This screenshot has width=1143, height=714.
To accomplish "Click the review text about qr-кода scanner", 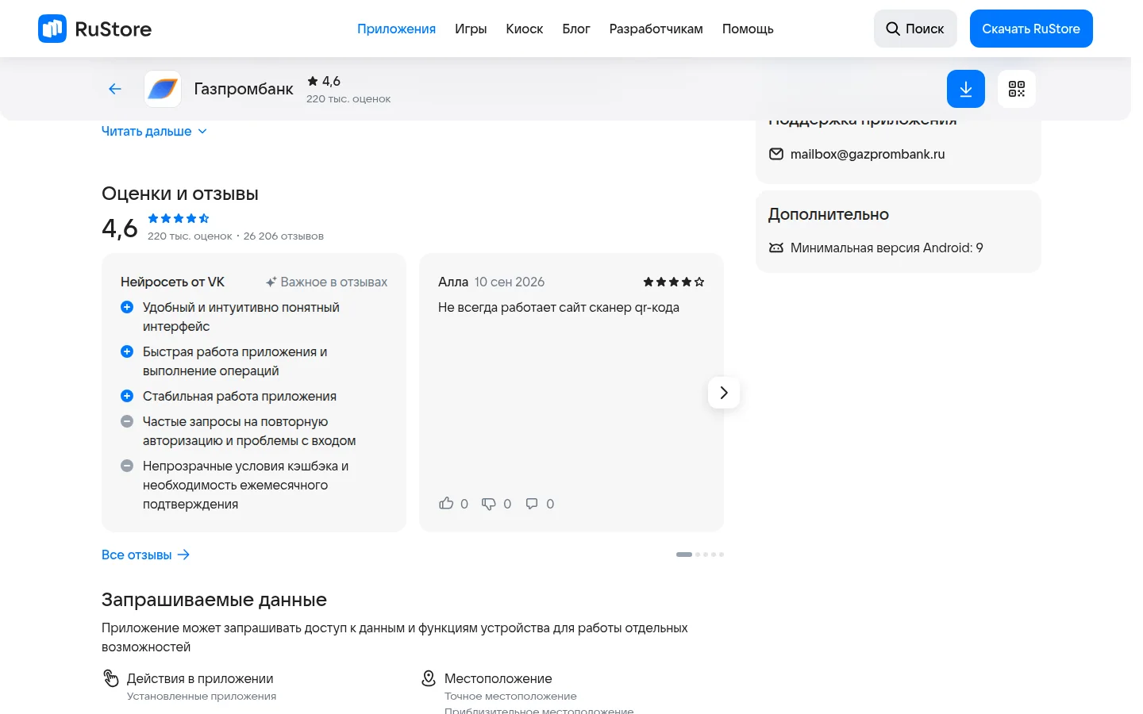I will point(559,307).
